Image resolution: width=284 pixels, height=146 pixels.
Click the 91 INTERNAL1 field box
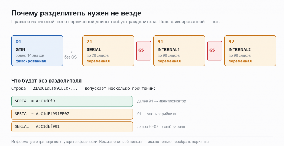(x=179, y=51)
